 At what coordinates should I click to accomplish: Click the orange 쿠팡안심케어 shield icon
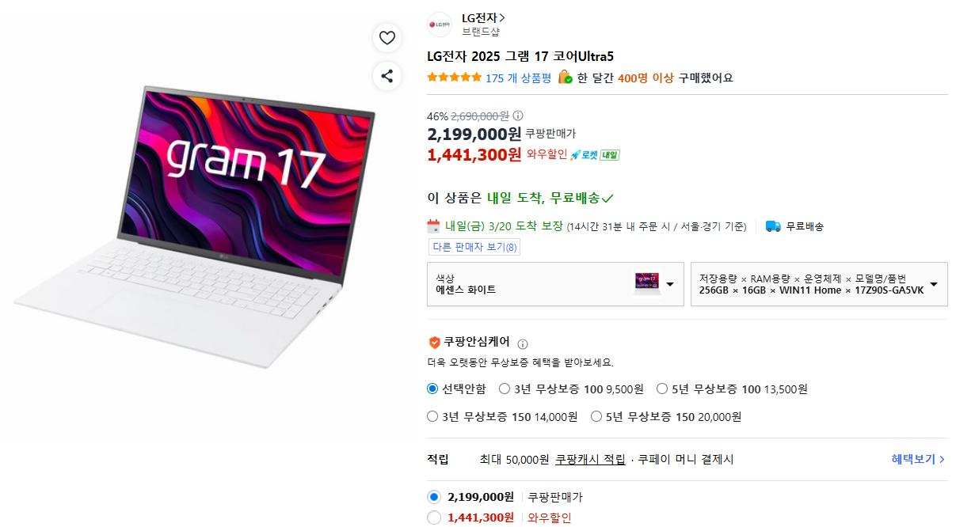(434, 343)
